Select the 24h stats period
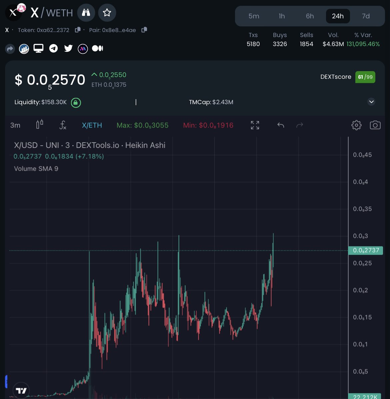The width and height of the screenshot is (390, 399). pyautogui.click(x=338, y=16)
